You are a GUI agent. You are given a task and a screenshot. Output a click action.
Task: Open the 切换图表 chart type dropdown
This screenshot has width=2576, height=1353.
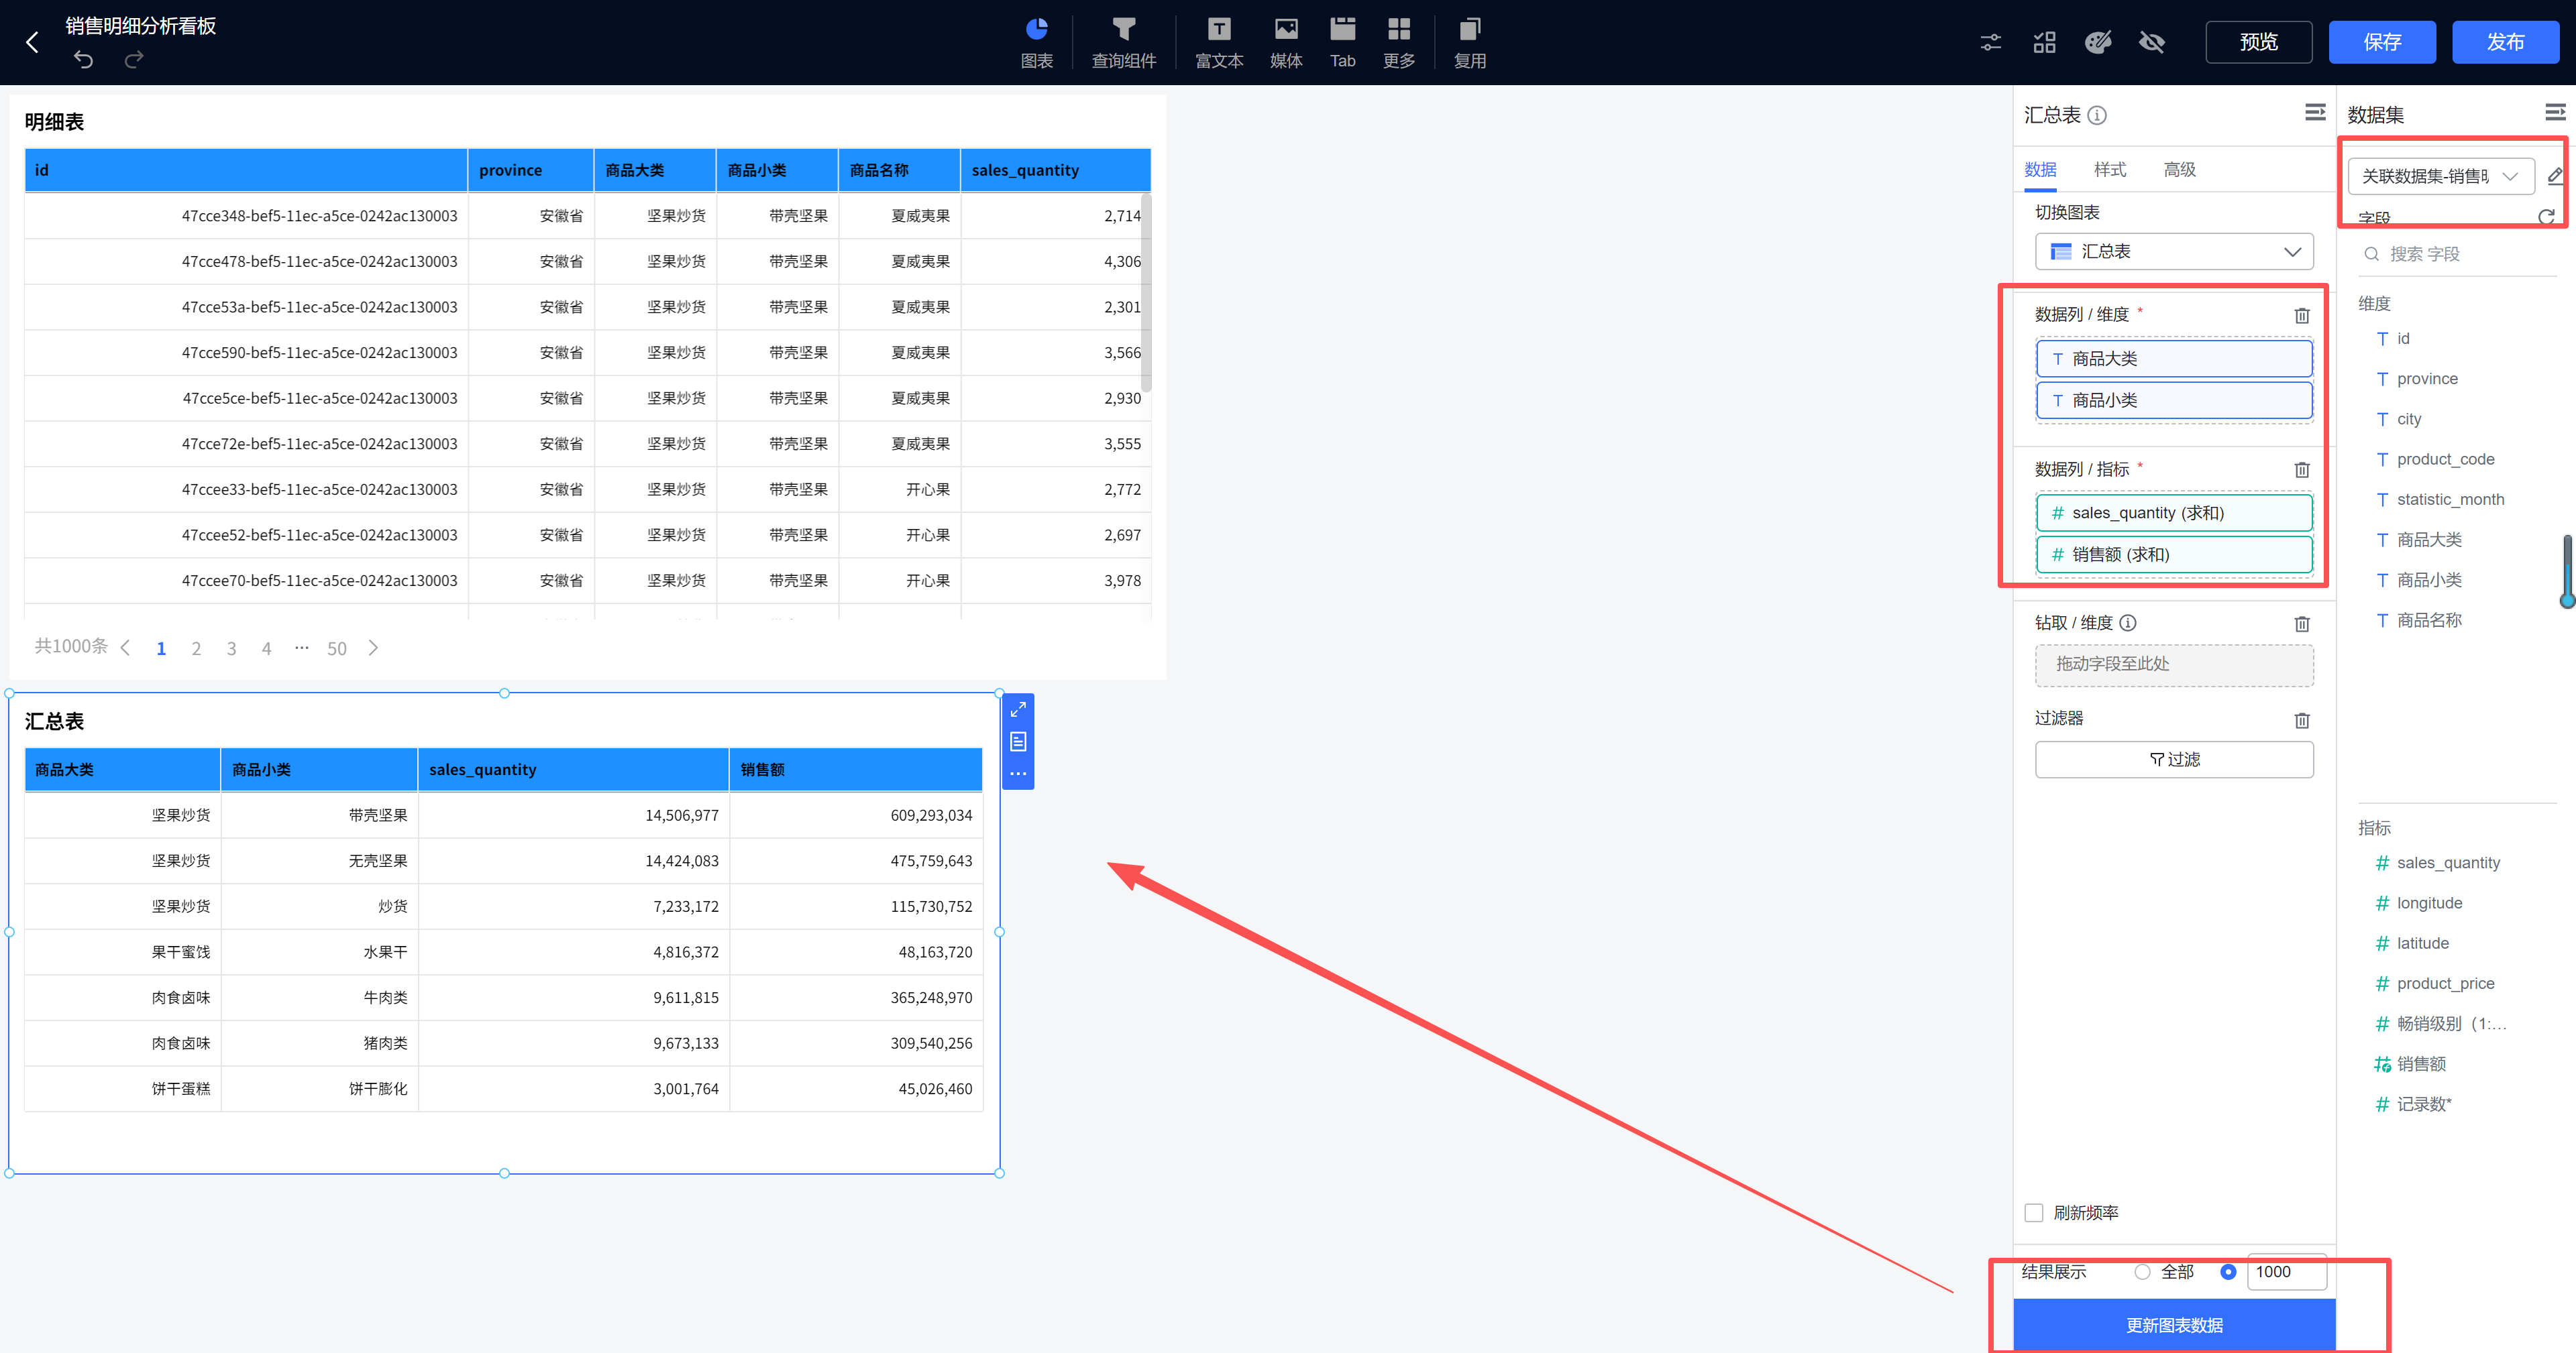[2174, 251]
